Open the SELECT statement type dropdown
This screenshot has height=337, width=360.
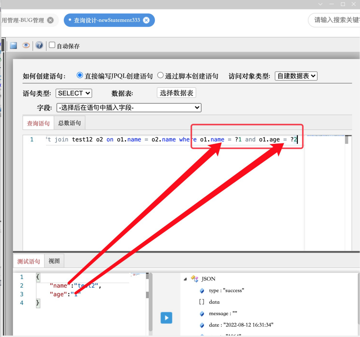click(74, 93)
